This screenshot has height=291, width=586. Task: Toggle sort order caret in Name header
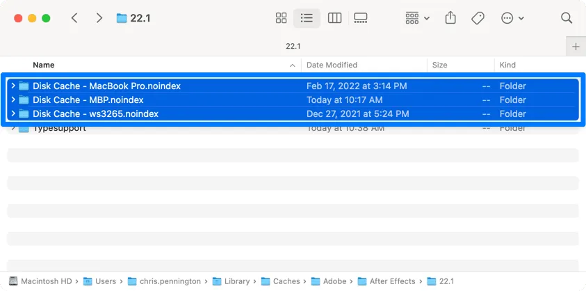tap(292, 65)
